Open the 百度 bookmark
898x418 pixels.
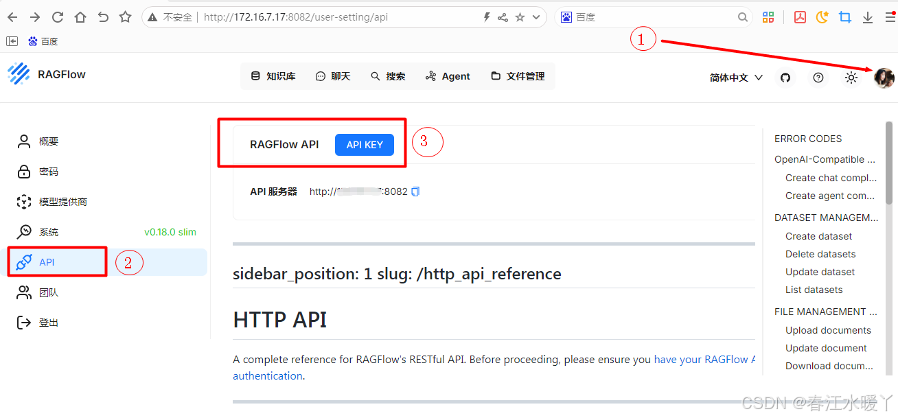[43, 41]
